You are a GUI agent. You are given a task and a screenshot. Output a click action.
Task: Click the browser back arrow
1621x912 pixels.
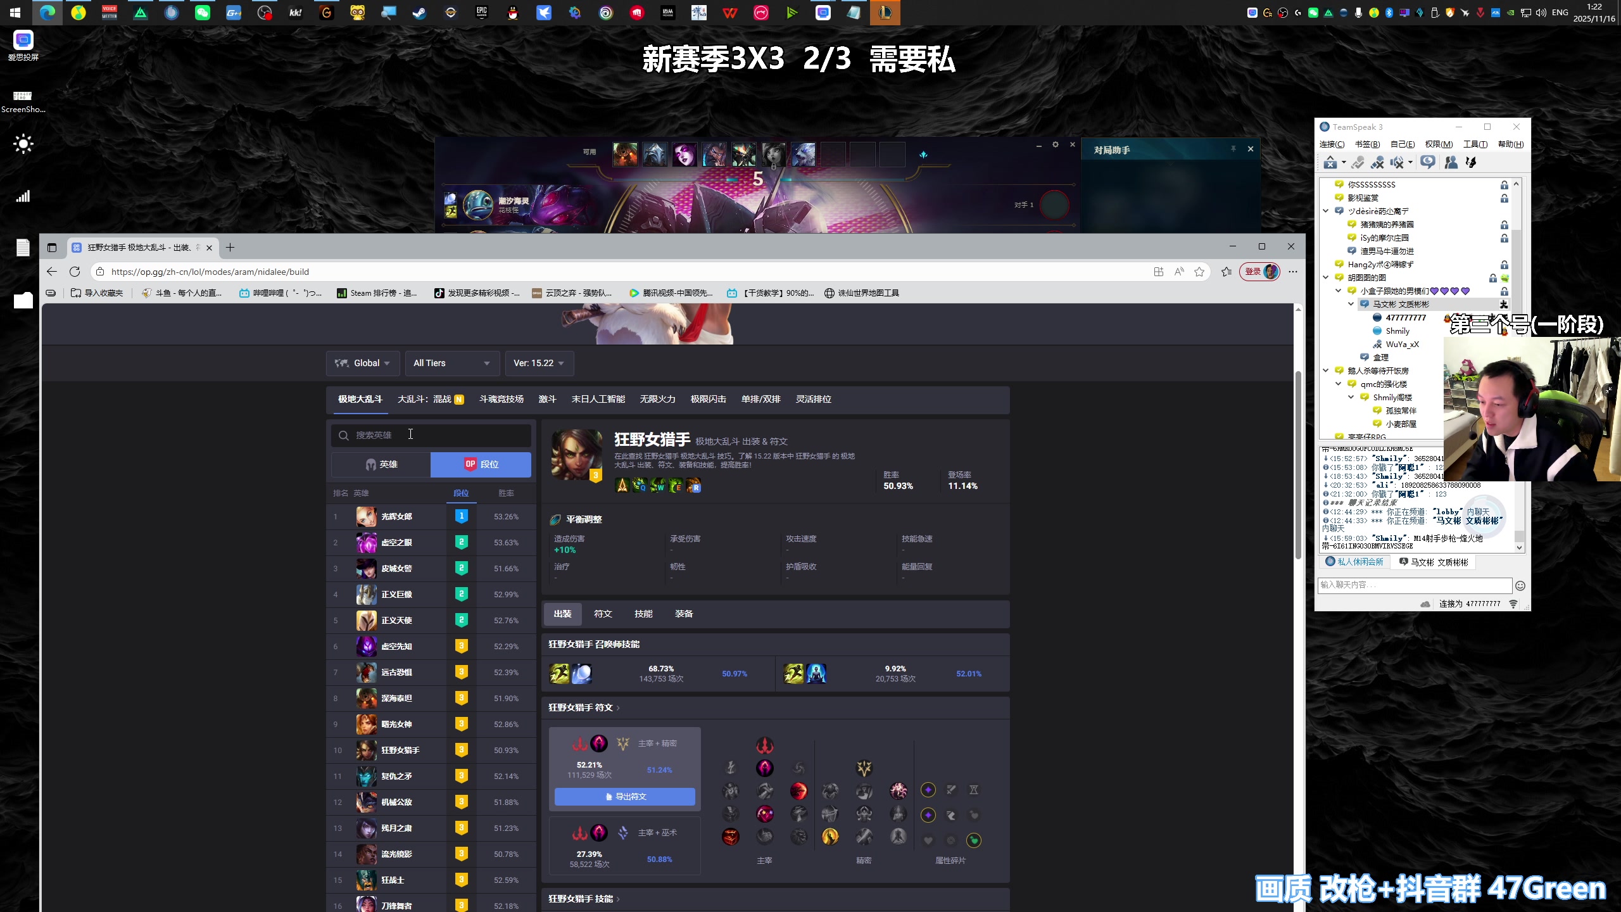tap(52, 272)
